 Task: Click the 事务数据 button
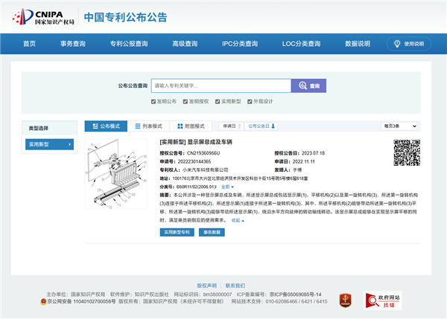pyautogui.click(x=212, y=232)
